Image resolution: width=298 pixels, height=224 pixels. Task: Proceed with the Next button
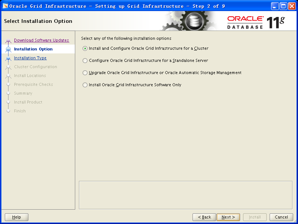pyautogui.click(x=228, y=217)
